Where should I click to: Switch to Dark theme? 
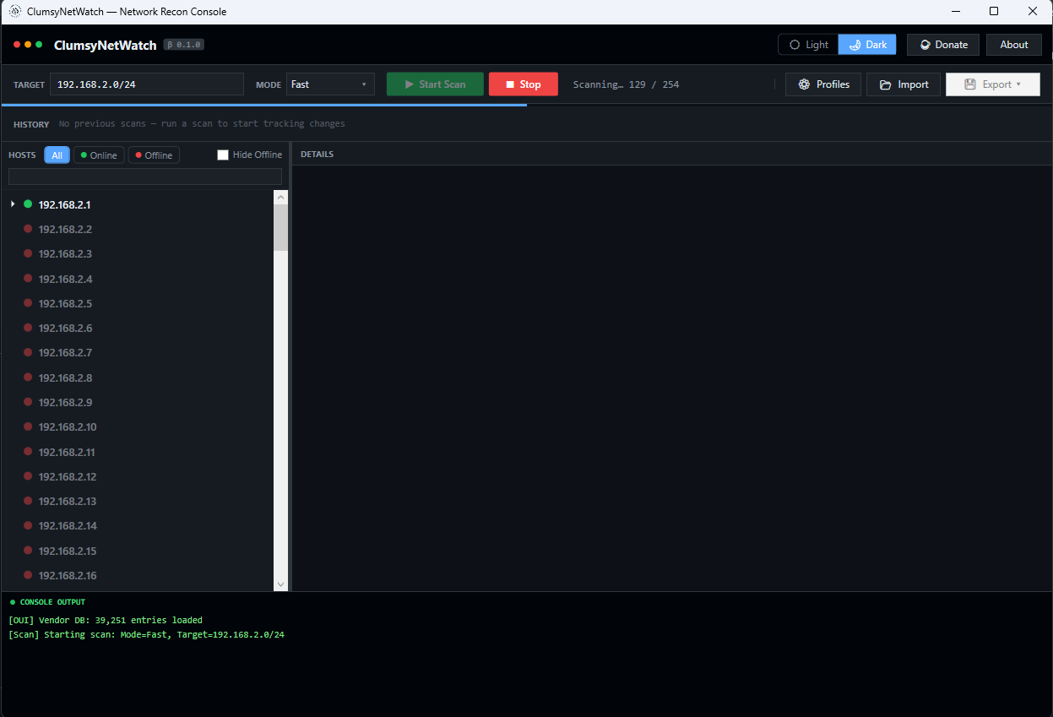point(867,45)
